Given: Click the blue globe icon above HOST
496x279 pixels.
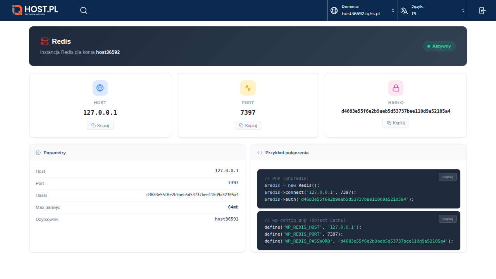Looking at the screenshot, I should pos(100,88).
